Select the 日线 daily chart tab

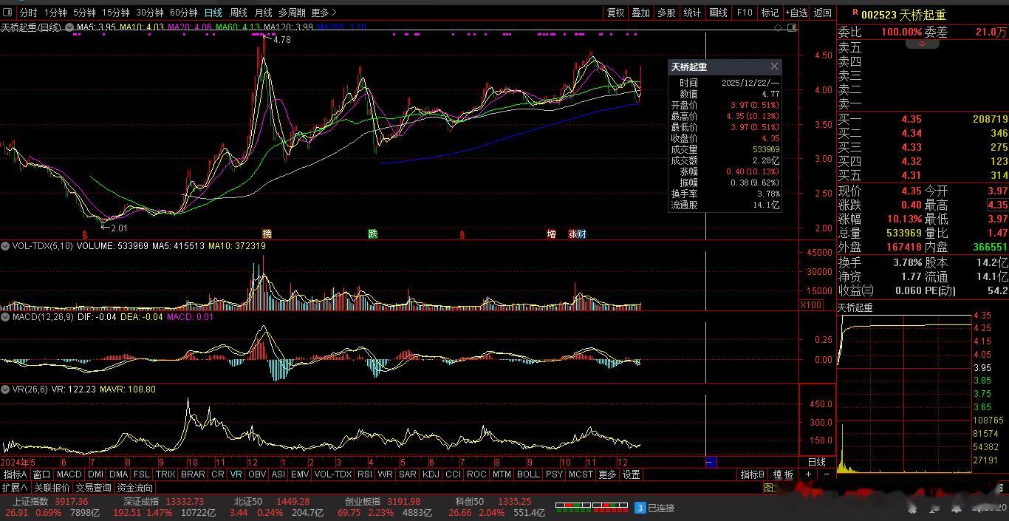point(213,13)
